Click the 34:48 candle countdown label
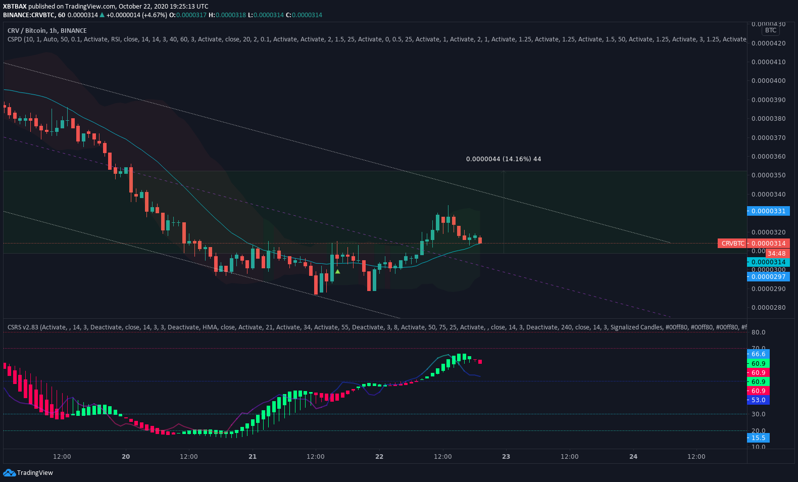Viewport: 798px width, 482px height. pos(777,254)
